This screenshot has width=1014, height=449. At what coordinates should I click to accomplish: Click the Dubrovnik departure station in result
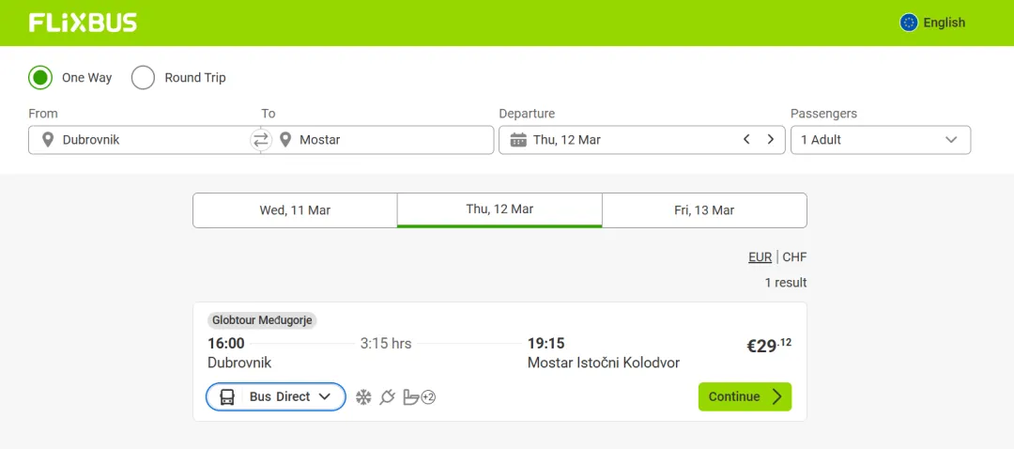pyautogui.click(x=239, y=363)
